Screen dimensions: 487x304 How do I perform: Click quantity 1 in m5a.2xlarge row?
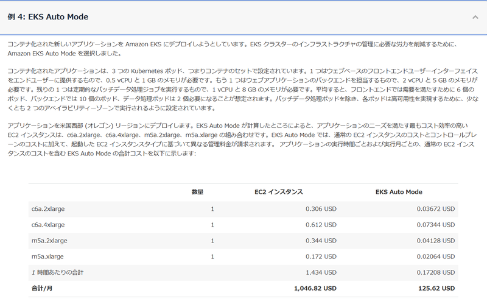[212, 241]
